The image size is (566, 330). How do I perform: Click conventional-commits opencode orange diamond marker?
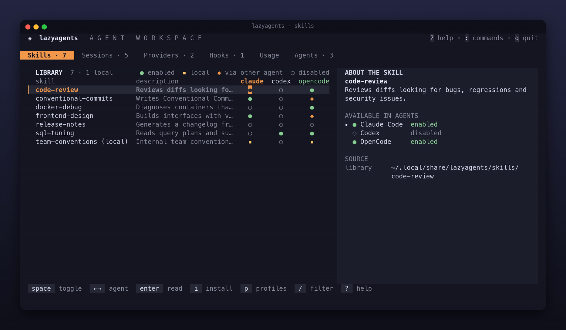click(x=312, y=99)
